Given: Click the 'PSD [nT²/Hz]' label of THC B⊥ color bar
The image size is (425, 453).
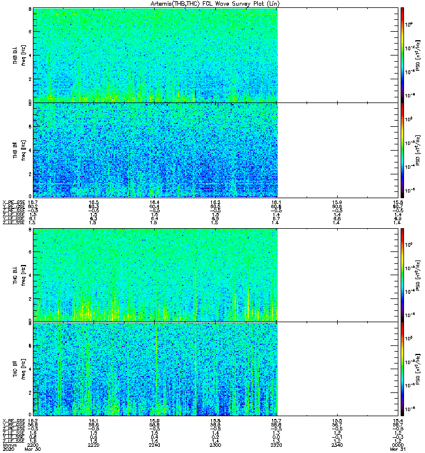Looking at the screenshot, I should coord(418,275).
